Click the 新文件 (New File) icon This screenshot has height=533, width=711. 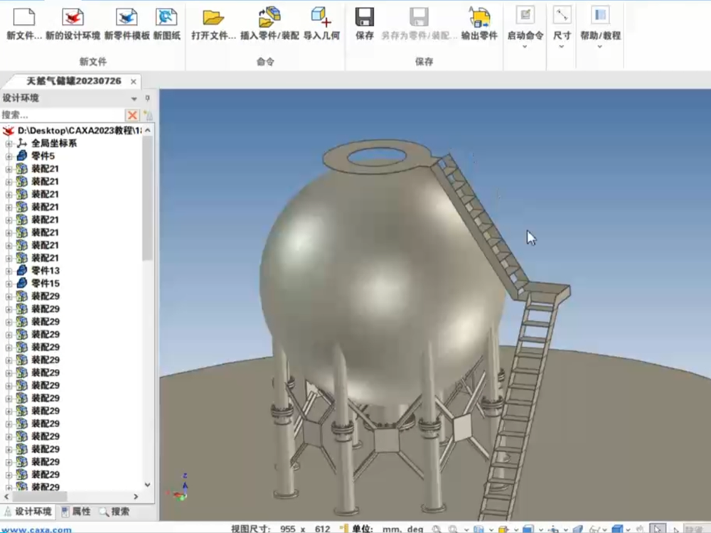click(x=23, y=17)
